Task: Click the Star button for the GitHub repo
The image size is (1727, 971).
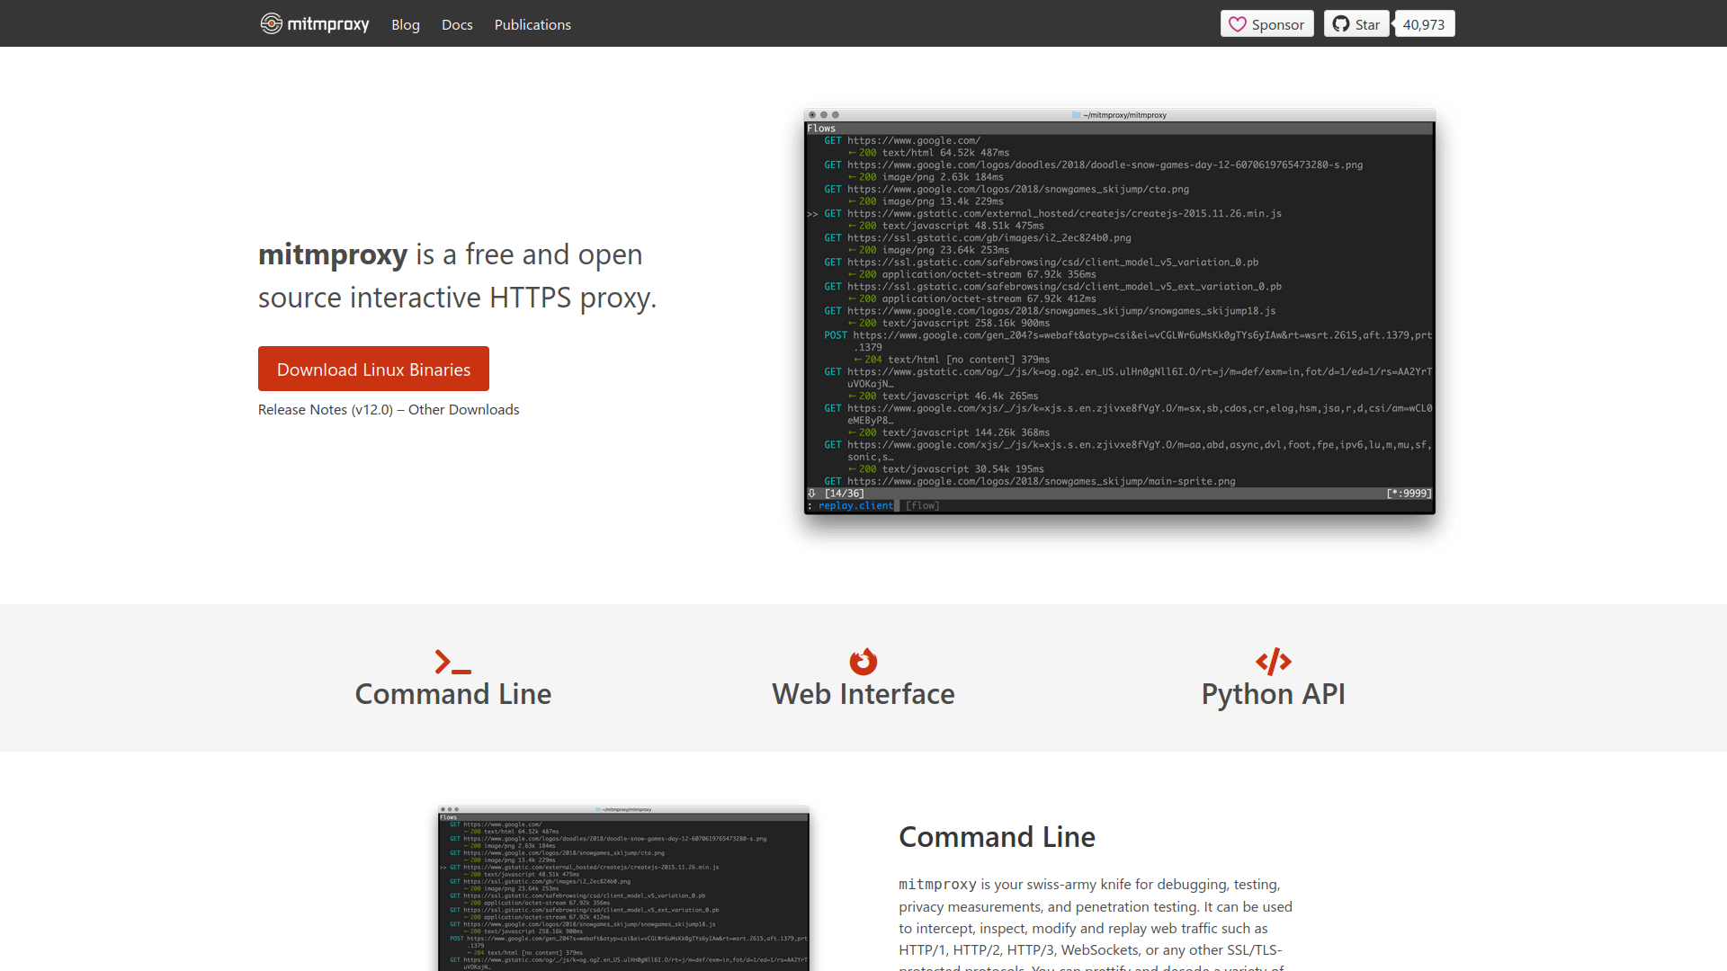Action: coord(1356,23)
